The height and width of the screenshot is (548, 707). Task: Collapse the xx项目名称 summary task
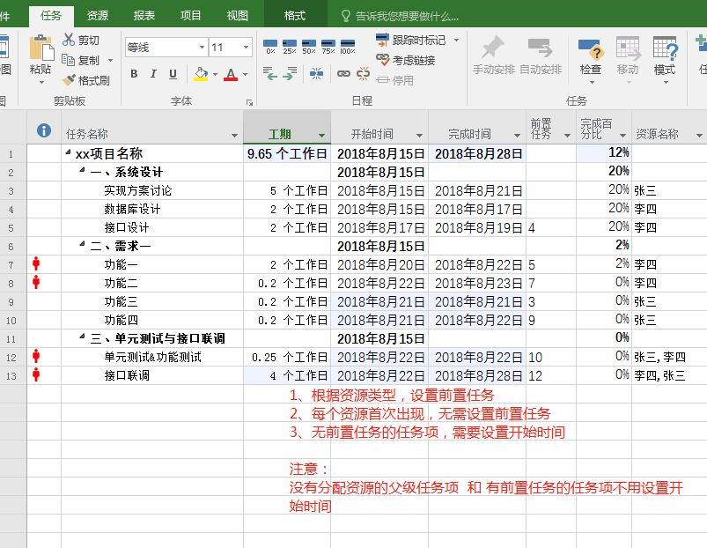[68, 152]
